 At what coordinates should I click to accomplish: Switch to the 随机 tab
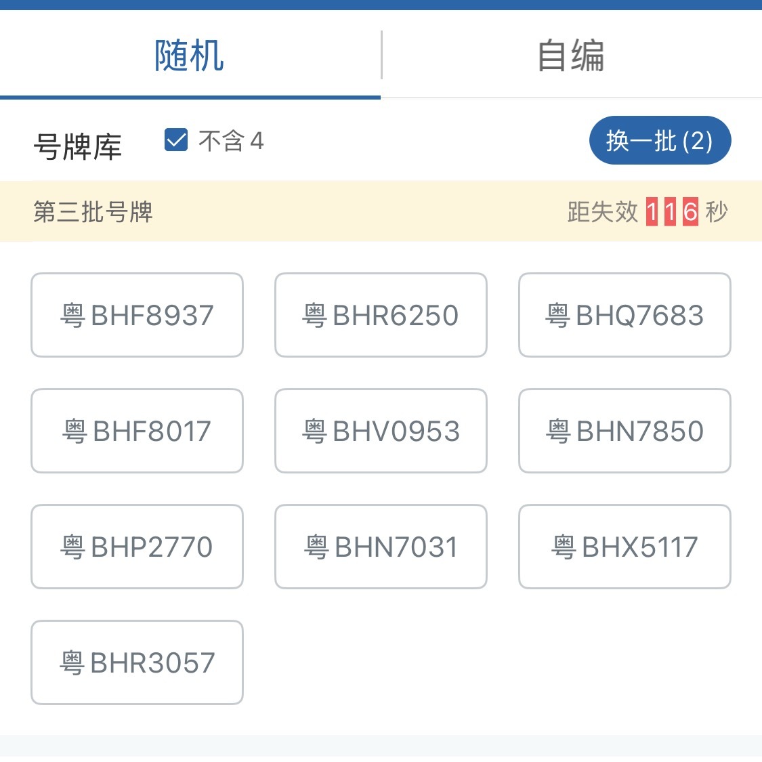click(190, 55)
